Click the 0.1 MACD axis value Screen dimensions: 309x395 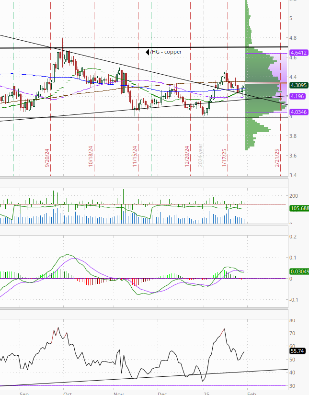[x=292, y=258]
